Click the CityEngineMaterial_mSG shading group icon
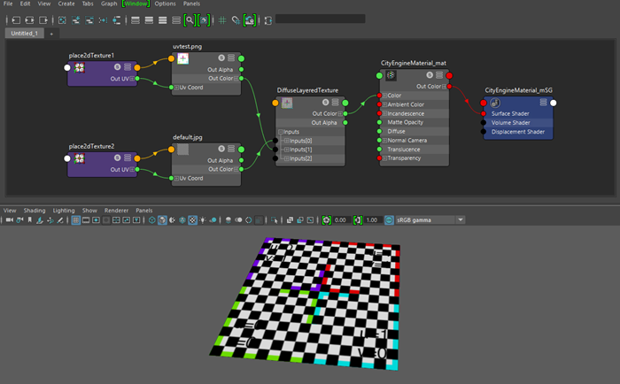This screenshot has height=384, width=620. (494, 103)
